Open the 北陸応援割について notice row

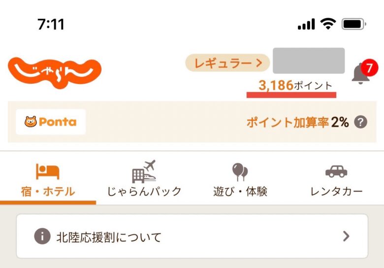pyautogui.click(x=192, y=236)
